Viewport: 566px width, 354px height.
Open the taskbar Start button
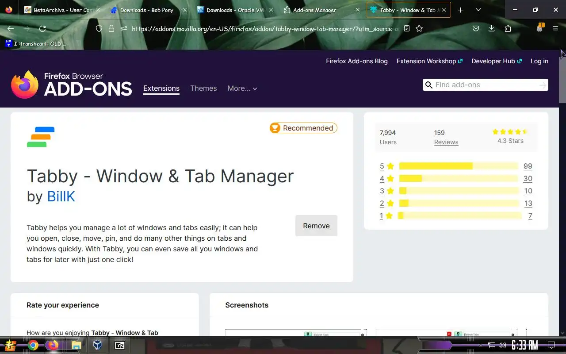pos(11,345)
